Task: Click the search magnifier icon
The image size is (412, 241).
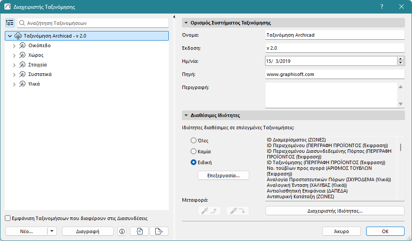Action: coord(22,23)
